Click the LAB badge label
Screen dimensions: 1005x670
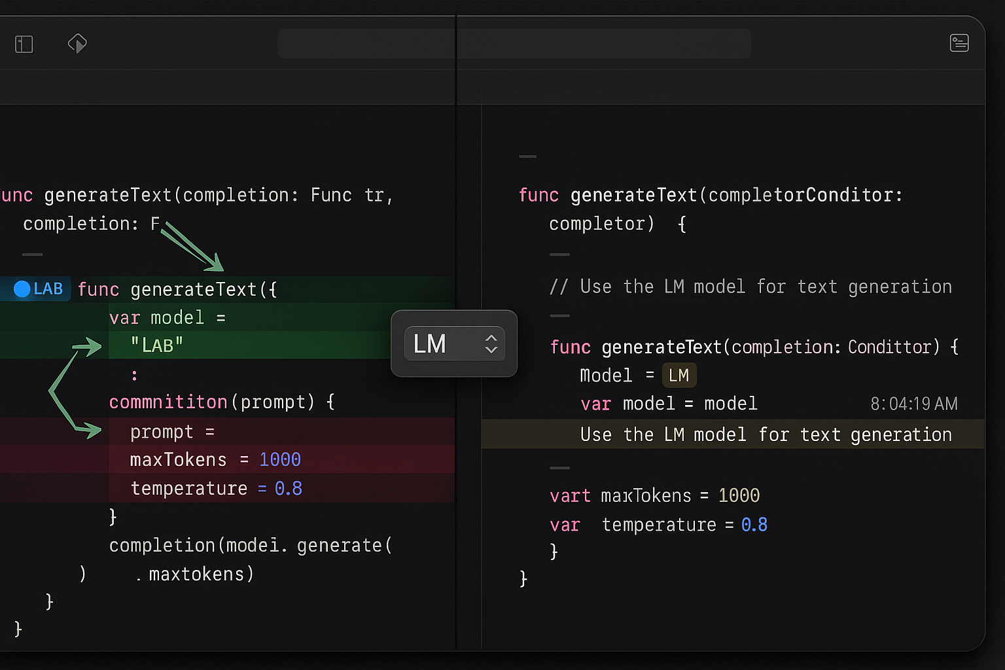[x=48, y=289]
